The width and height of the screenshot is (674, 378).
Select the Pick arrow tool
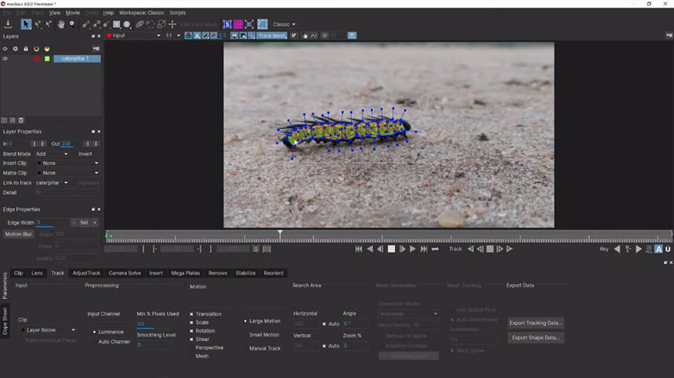(26, 24)
